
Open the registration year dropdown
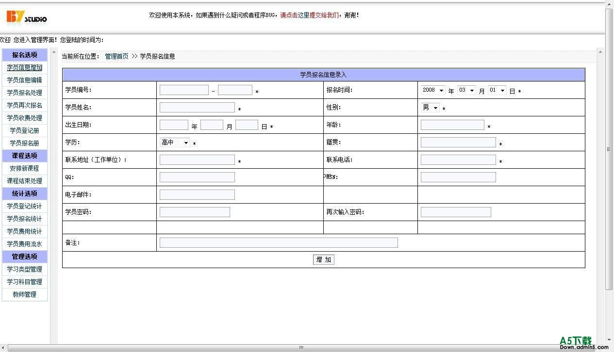(x=432, y=91)
